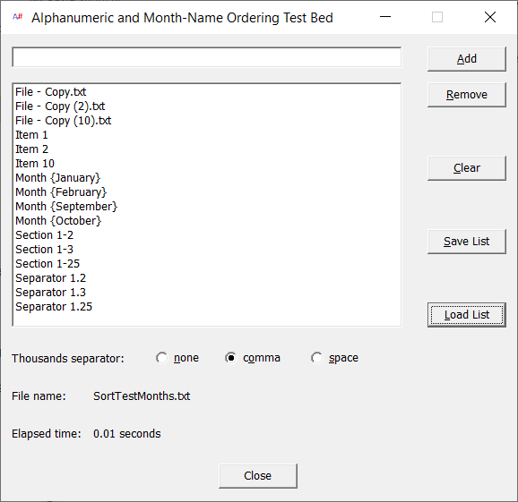Viewport: 518px width, 502px height.
Task: Close the window with the title bar X
Action: click(490, 17)
